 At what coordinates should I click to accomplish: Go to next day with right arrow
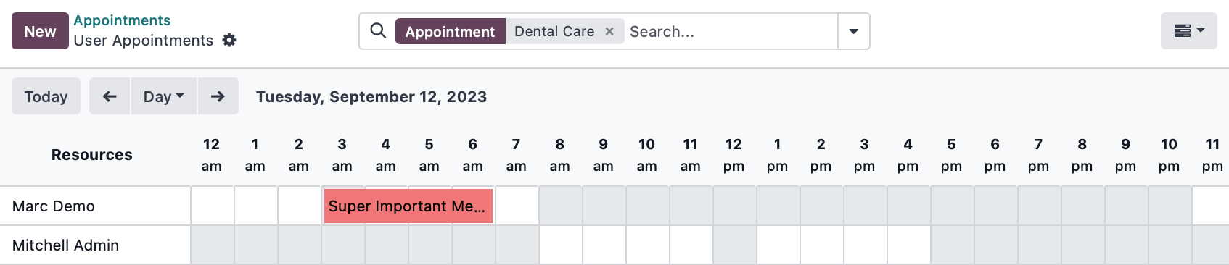click(218, 96)
